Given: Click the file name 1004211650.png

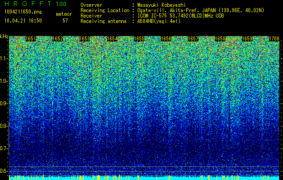Looking at the screenshot, I should pyautogui.click(x=23, y=12).
